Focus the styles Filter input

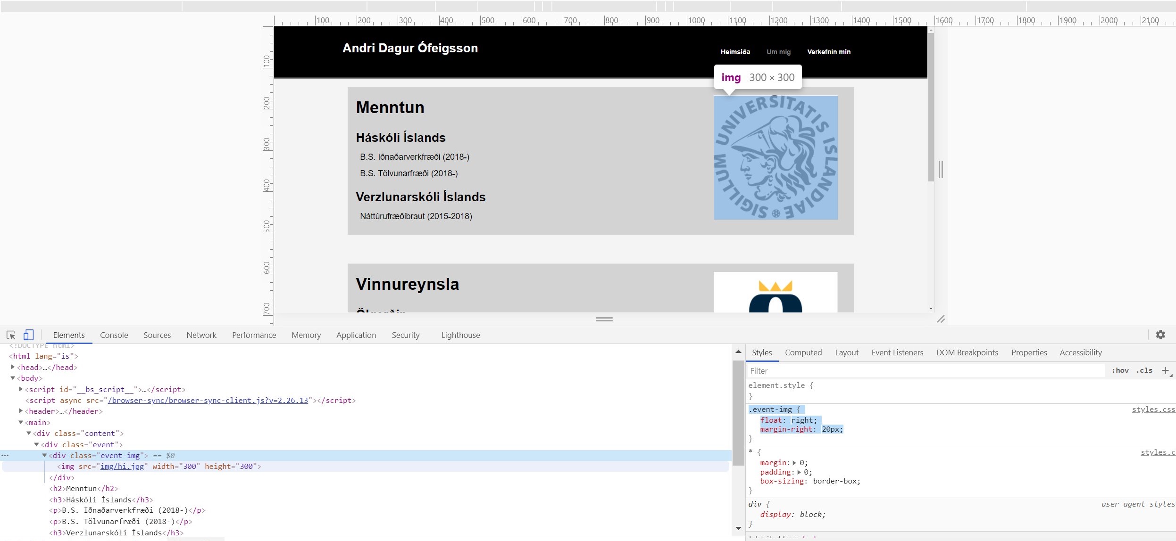(x=926, y=371)
